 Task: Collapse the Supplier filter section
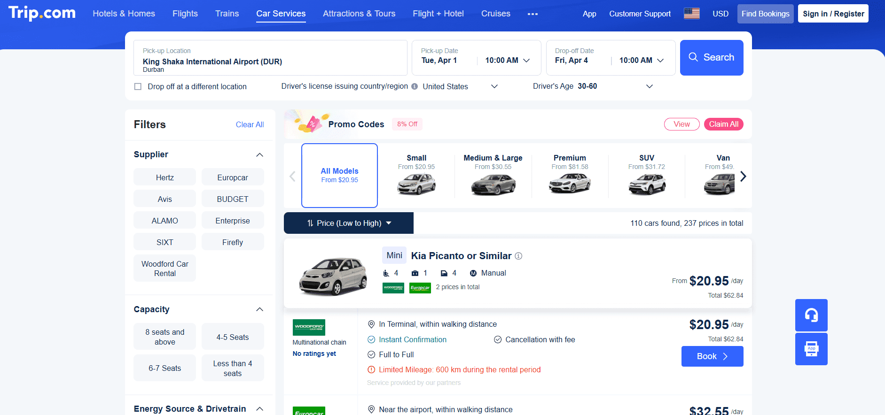pyautogui.click(x=259, y=155)
